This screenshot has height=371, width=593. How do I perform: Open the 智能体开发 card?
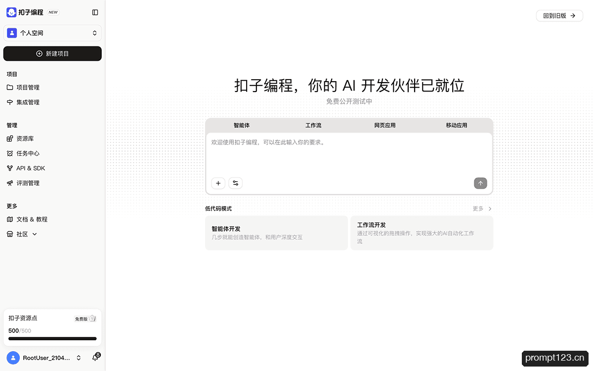point(276,233)
